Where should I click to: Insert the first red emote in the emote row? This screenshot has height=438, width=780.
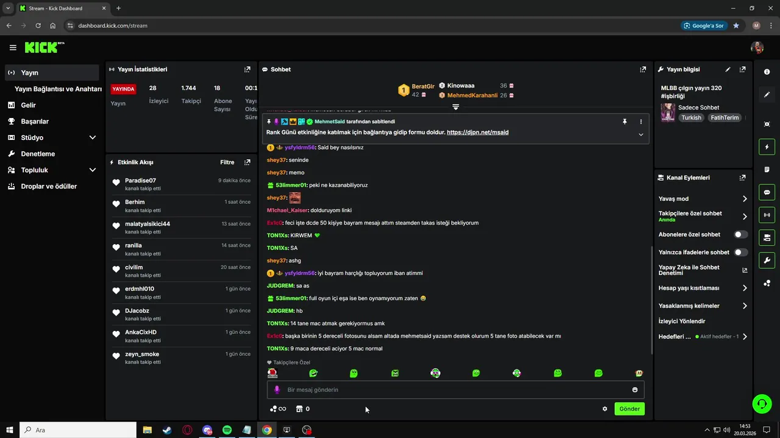point(272,373)
